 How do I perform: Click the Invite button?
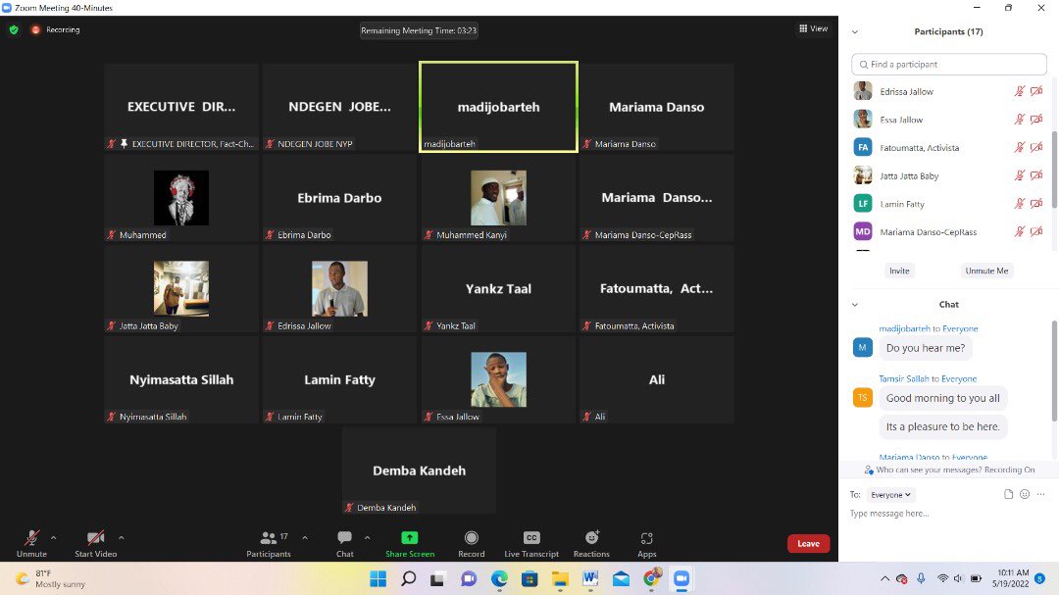coord(899,271)
